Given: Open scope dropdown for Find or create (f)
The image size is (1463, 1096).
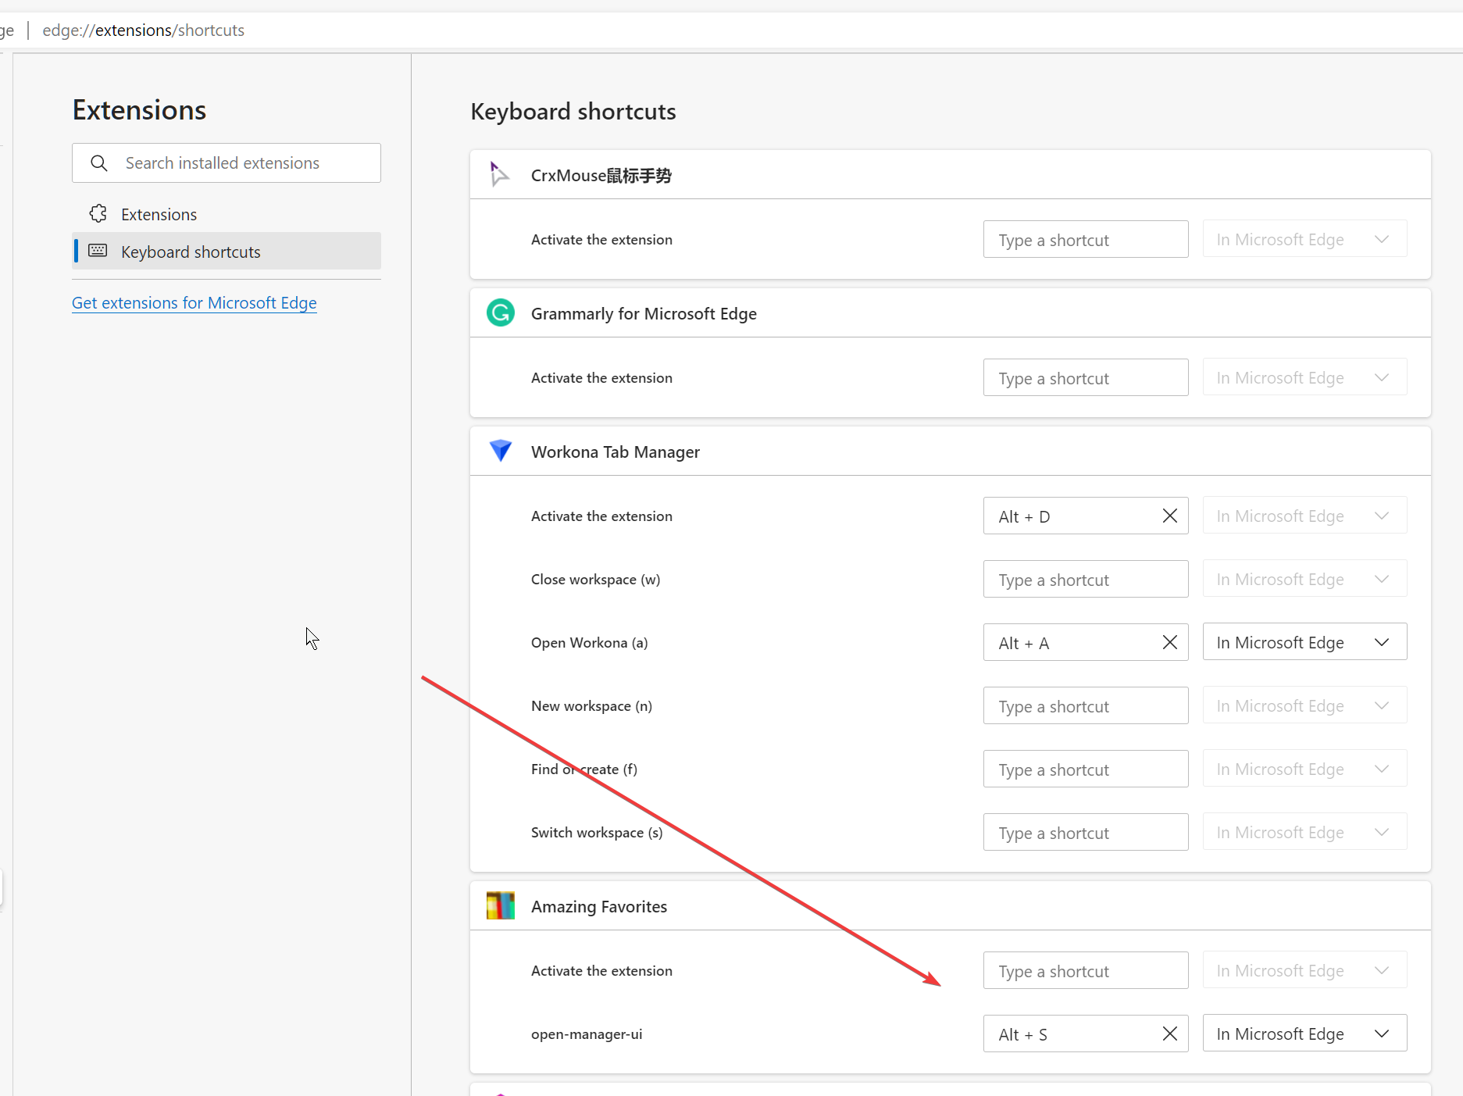Looking at the screenshot, I should click(1304, 769).
